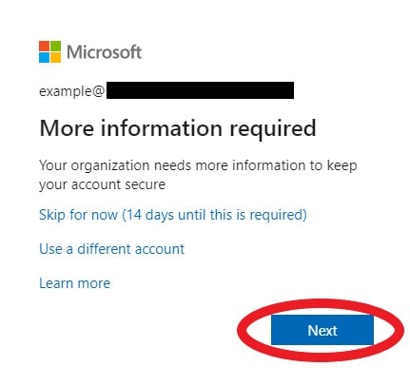The height and width of the screenshot is (386, 410).
Task: Click the word 'Next' on the button
Action: click(x=322, y=331)
